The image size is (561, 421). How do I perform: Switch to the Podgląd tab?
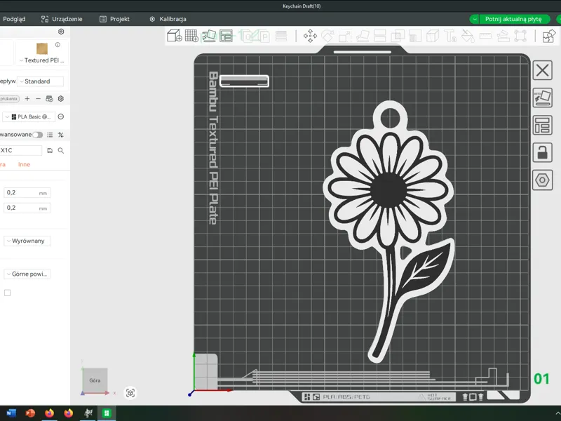pyautogui.click(x=14, y=19)
